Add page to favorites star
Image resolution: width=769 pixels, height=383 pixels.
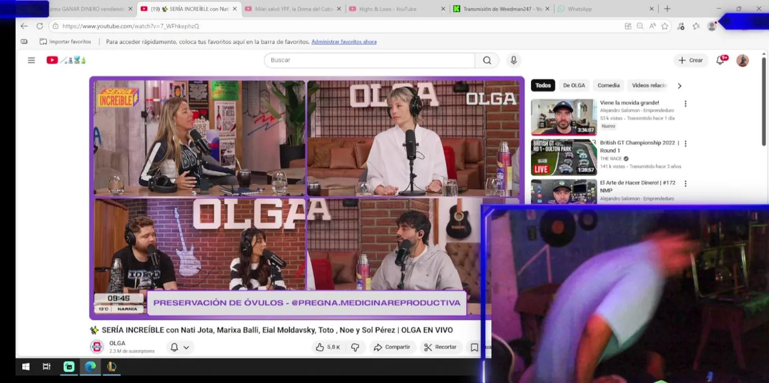pyautogui.click(x=665, y=26)
